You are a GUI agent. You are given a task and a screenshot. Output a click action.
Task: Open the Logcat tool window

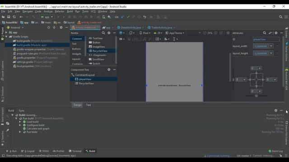[28, 151]
